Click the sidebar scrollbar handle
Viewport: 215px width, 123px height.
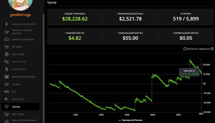pyautogui.click(x=44, y=75)
